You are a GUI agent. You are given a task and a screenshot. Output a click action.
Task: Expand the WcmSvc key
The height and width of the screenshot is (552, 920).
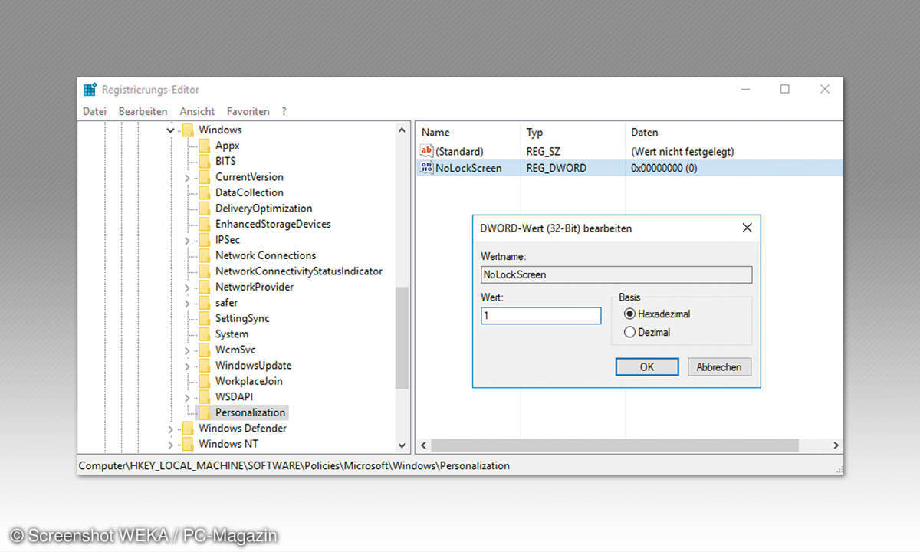point(187,350)
